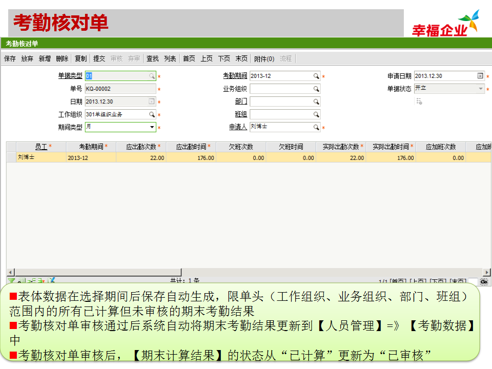Click the lookup icon in 工作组织 field

pos(152,115)
